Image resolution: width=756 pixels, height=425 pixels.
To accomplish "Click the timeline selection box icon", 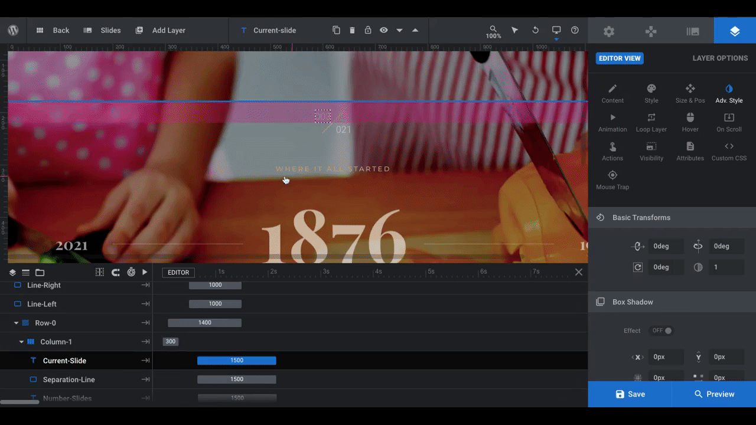I will [x=100, y=272].
